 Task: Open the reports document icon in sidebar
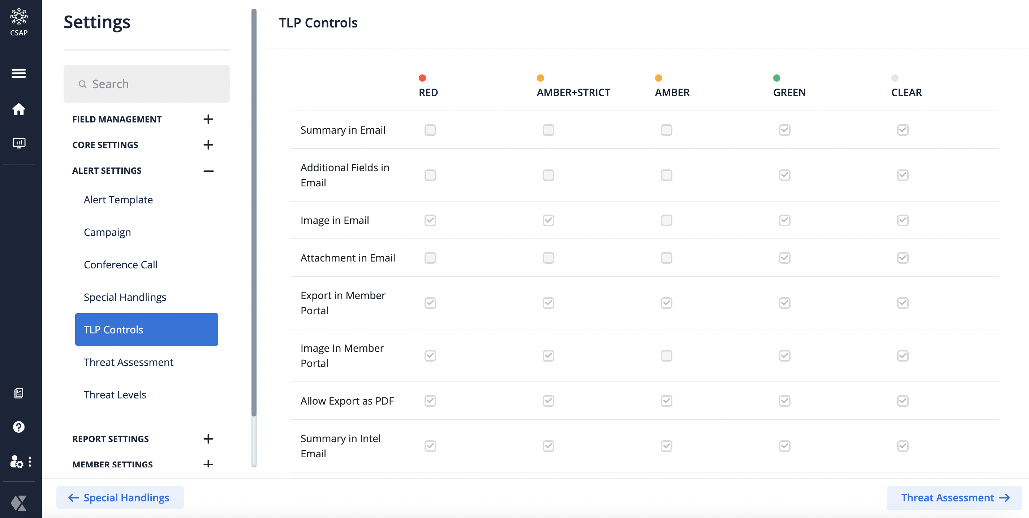(x=19, y=393)
